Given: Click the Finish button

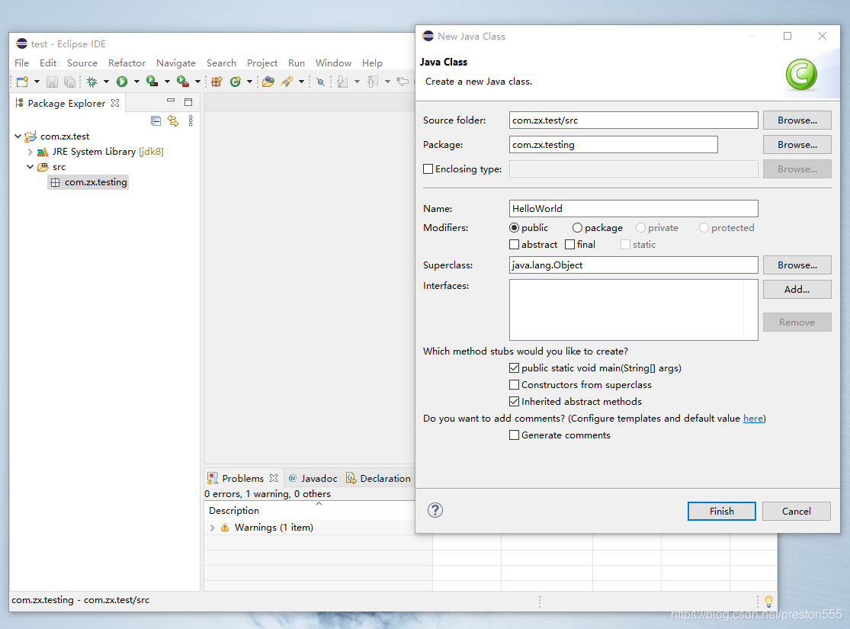Looking at the screenshot, I should coord(721,512).
